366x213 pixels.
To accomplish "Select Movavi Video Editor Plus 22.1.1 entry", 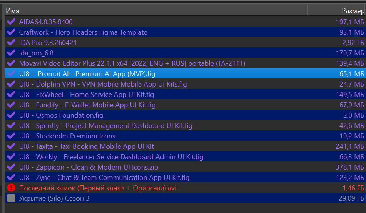I will point(132,63).
